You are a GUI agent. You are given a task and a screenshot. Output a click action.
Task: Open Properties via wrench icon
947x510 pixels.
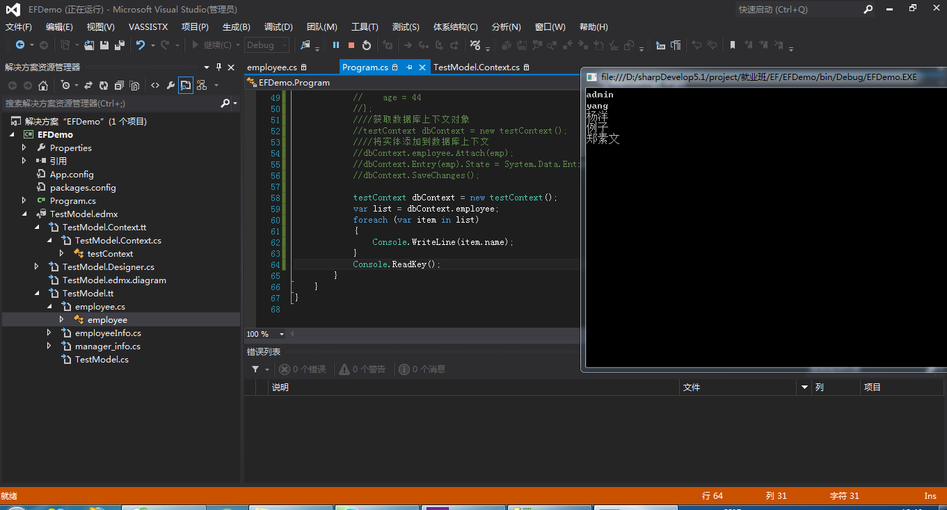tap(170, 85)
